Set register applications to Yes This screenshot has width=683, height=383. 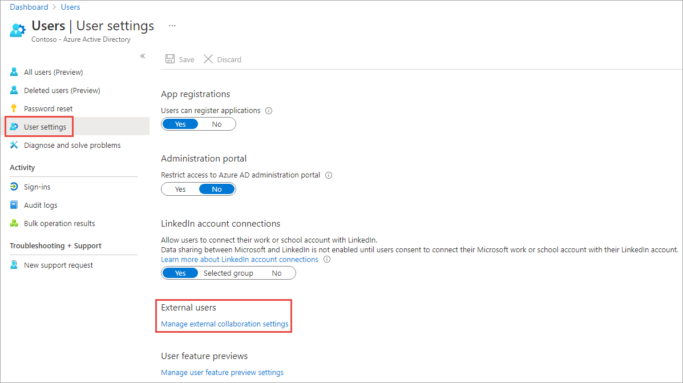180,124
